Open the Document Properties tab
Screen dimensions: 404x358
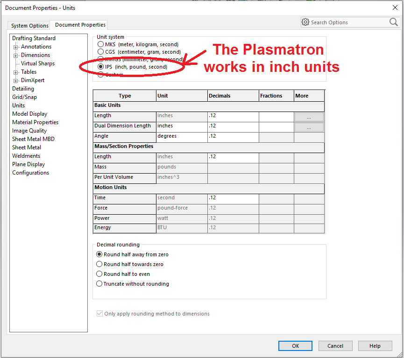click(80, 25)
